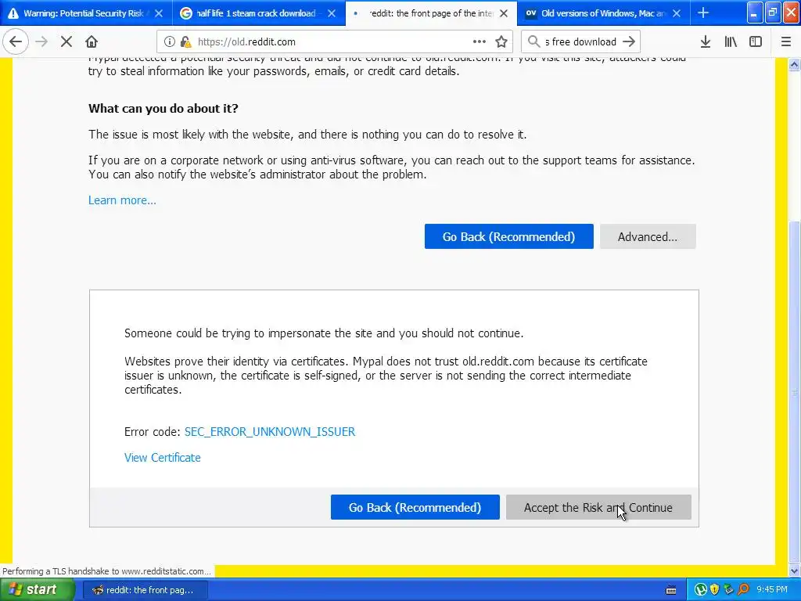Open the hamburger application menu
This screenshot has width=801, height=601.
point(786,42)
